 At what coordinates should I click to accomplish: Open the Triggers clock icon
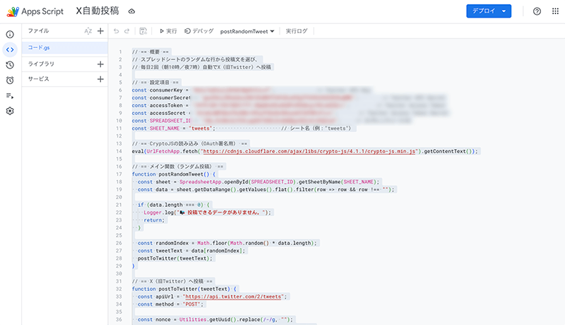10,64
